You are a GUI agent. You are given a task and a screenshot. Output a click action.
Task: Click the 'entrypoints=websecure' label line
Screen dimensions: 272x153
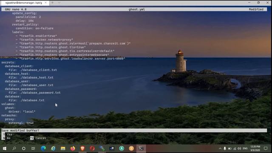click(62, 55)
